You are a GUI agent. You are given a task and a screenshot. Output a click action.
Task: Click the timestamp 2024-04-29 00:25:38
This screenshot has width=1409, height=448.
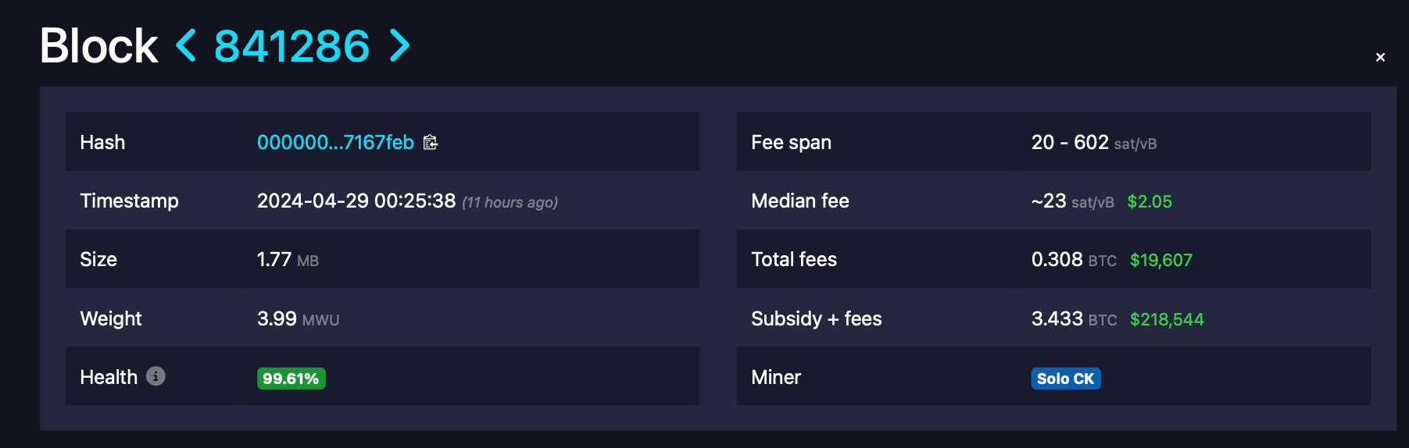(x=356, y=201)
